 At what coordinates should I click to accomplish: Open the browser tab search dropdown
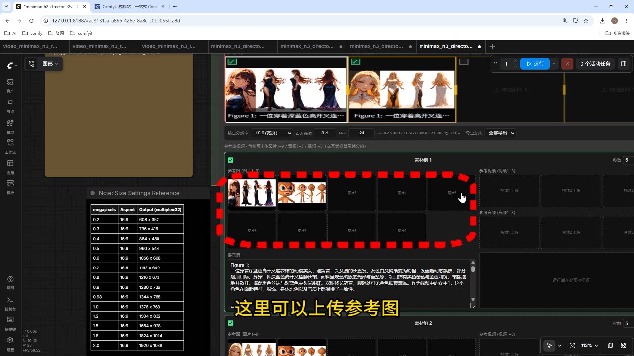6,6
